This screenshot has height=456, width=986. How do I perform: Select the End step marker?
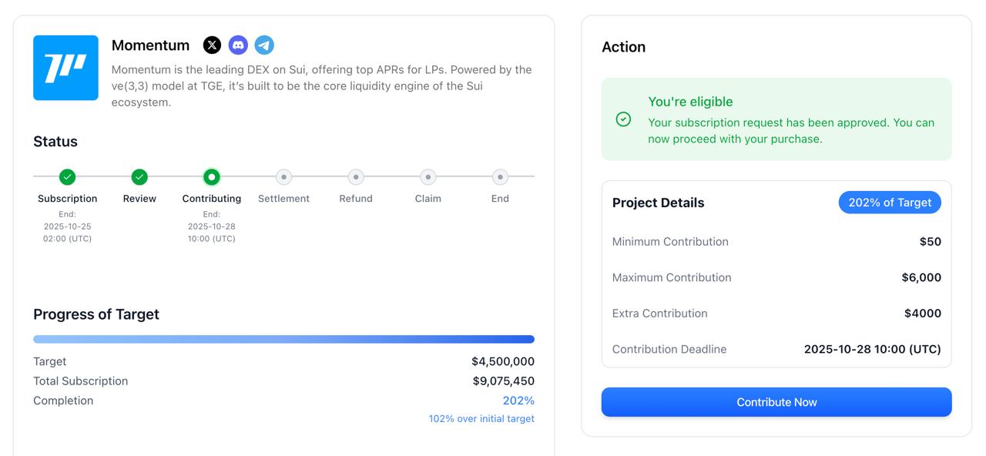coord(500,177)
